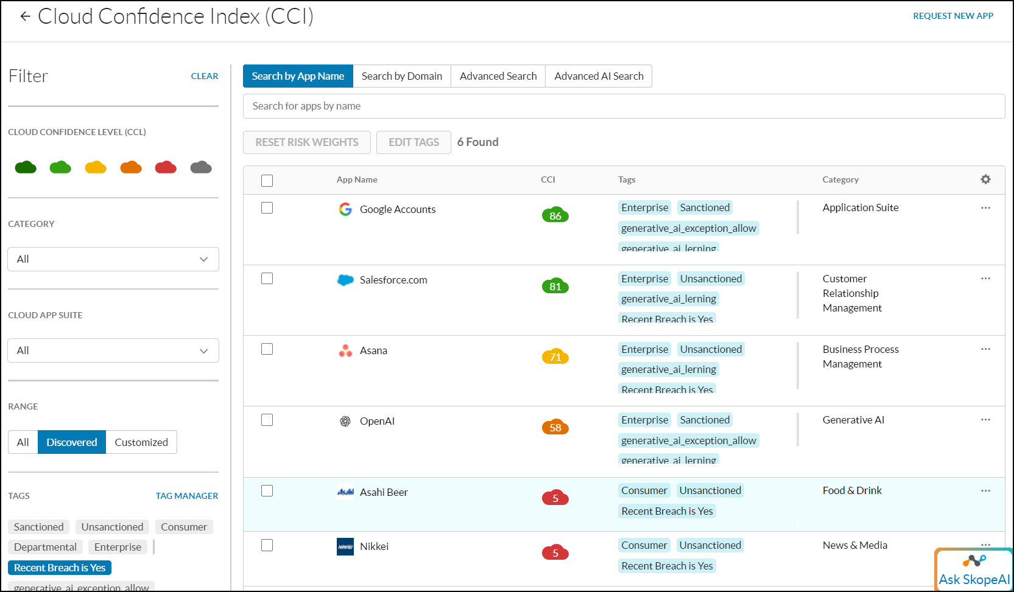
Task: Open more options for the Salesforce.com row
Action: [985, 279]
